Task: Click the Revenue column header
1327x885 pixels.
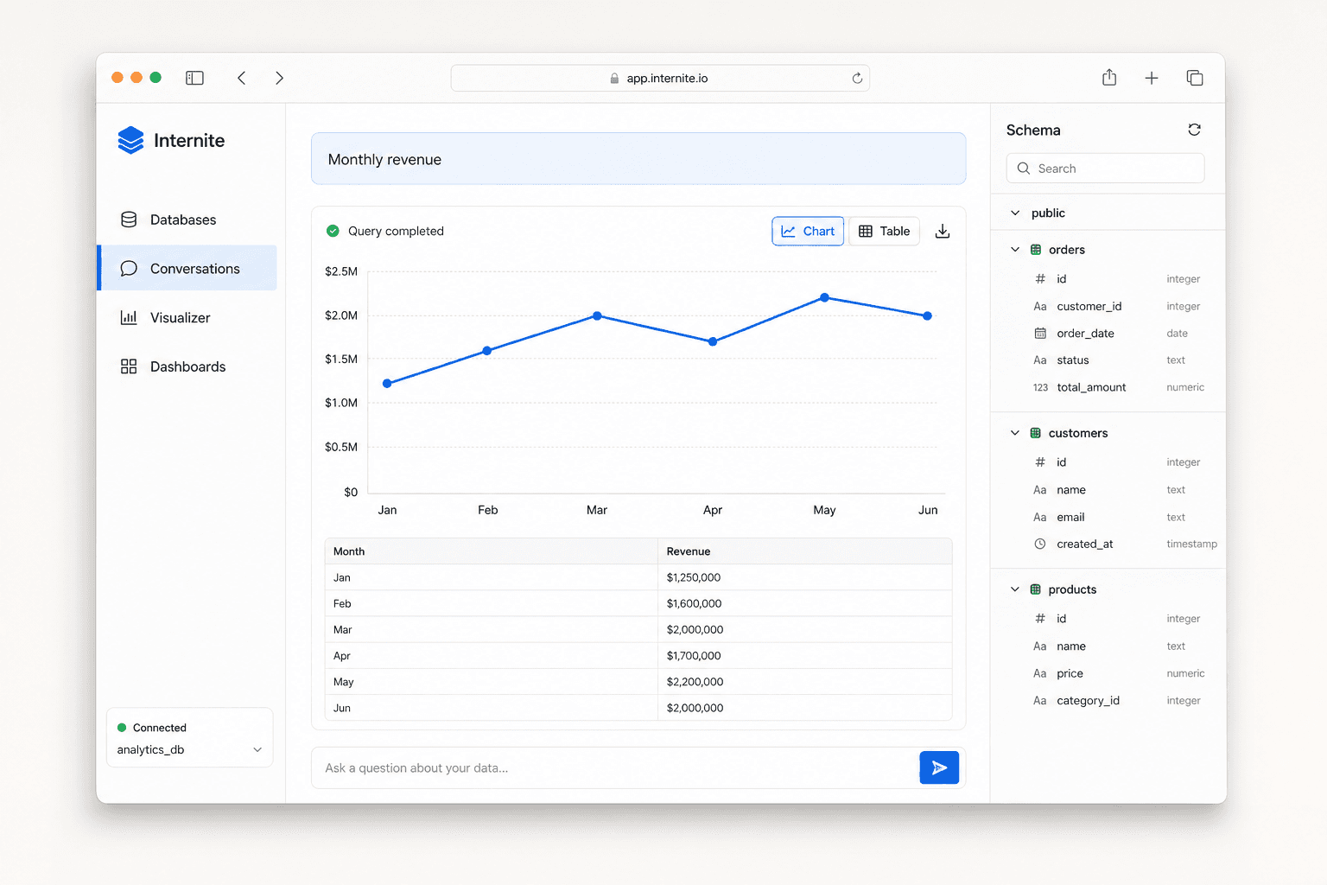Action: [804, 551]
